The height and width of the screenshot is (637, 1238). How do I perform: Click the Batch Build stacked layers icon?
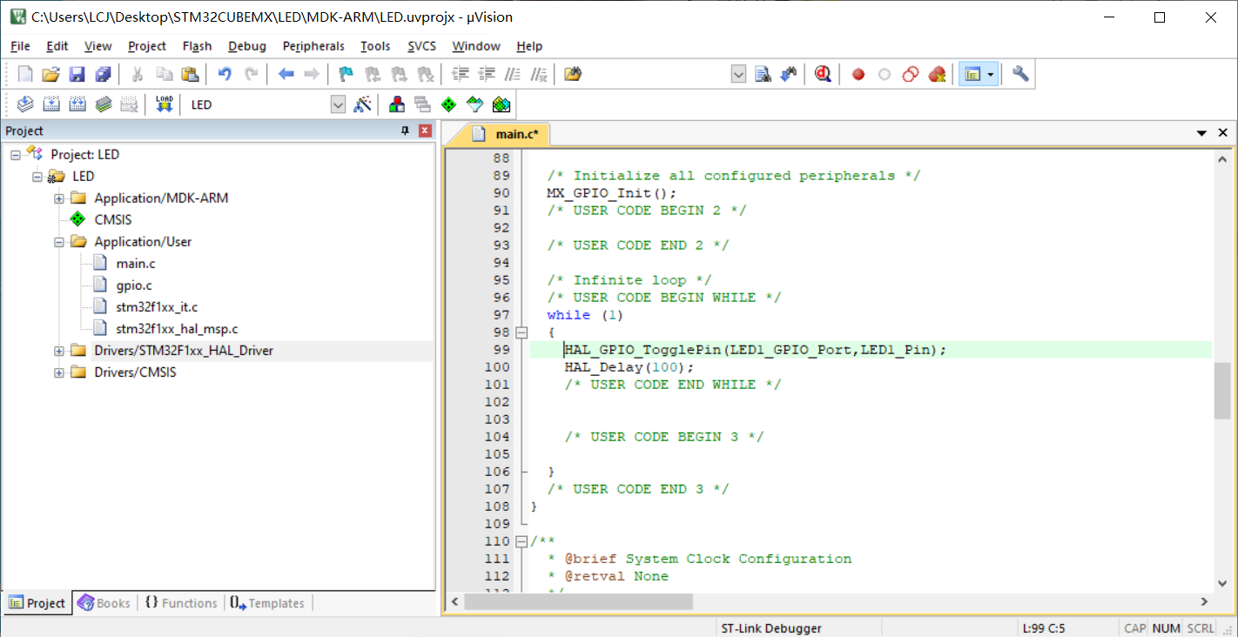103,104
